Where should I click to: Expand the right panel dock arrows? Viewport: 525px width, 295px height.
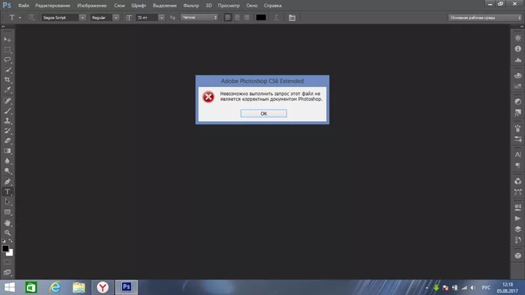click(522, 26)
